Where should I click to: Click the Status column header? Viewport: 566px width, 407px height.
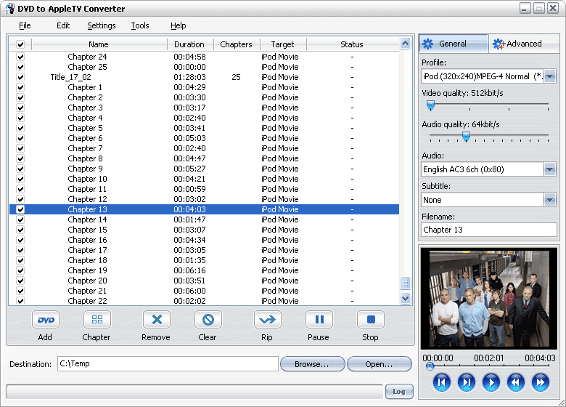pos(353,44)
